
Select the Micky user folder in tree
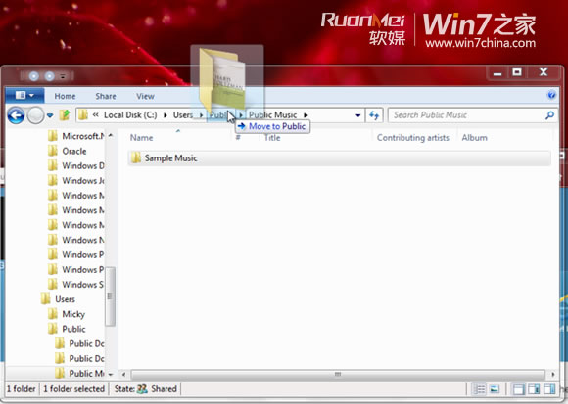pos(67,314)
